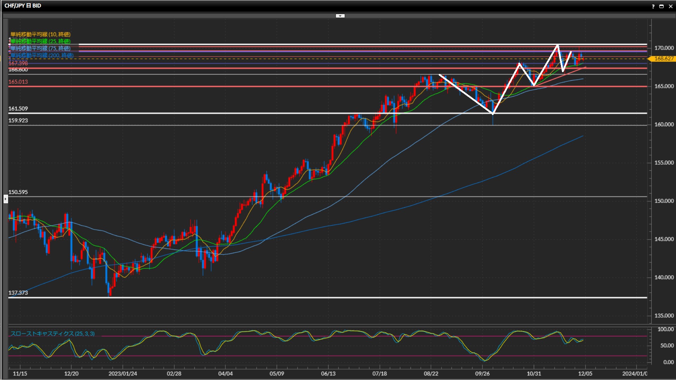Select the 単純移動平均線 (25, 終値) indicator label
This screenshot has width=676, height=380.
(x=40, y=41)
